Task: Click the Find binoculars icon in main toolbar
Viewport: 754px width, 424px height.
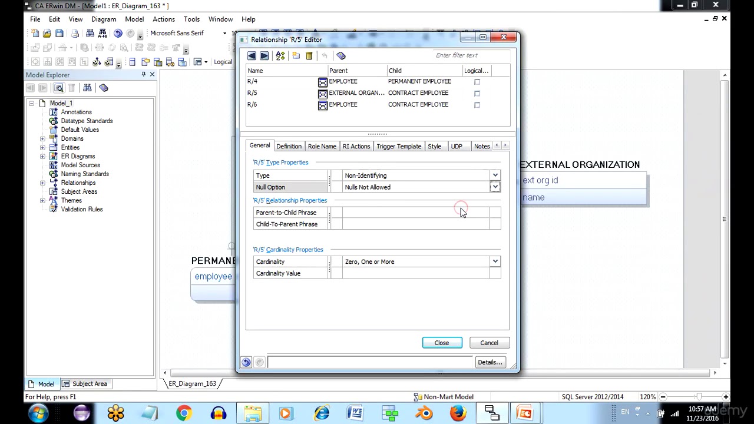Action: tap(90, 34)
